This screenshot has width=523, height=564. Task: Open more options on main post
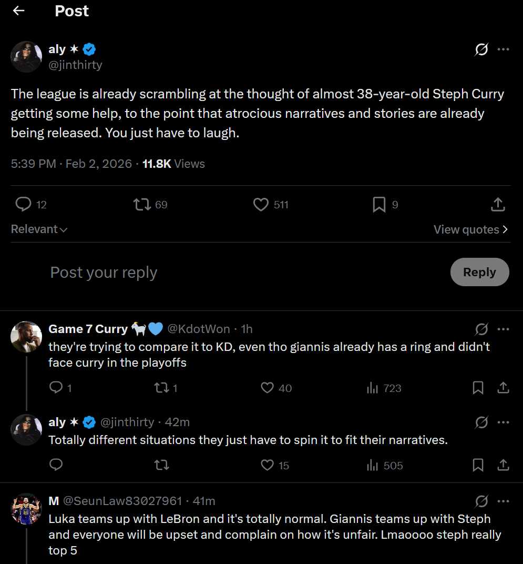[x=503, y=49]
